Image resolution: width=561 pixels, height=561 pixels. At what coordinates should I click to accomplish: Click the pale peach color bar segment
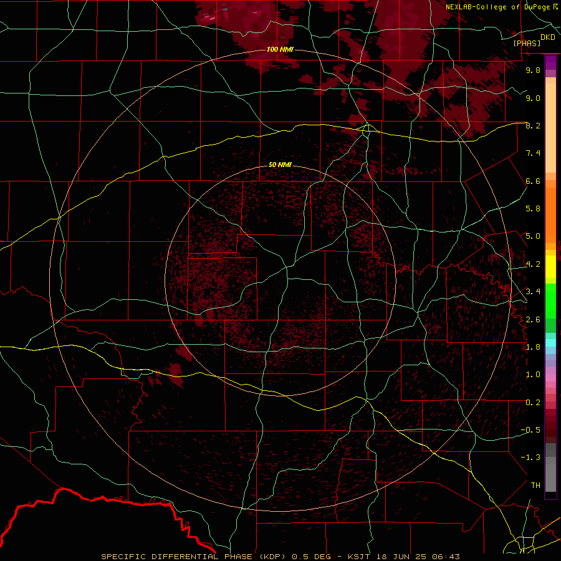point(550,129)
